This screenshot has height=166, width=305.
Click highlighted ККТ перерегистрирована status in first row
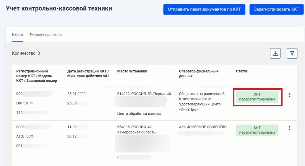(x=257, y=97)
